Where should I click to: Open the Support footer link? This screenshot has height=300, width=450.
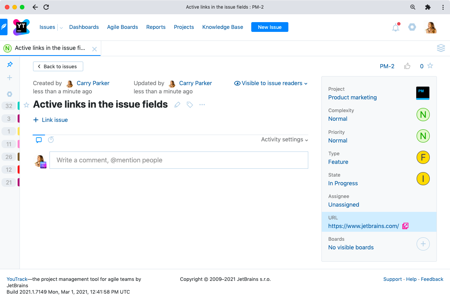[393, 279]
